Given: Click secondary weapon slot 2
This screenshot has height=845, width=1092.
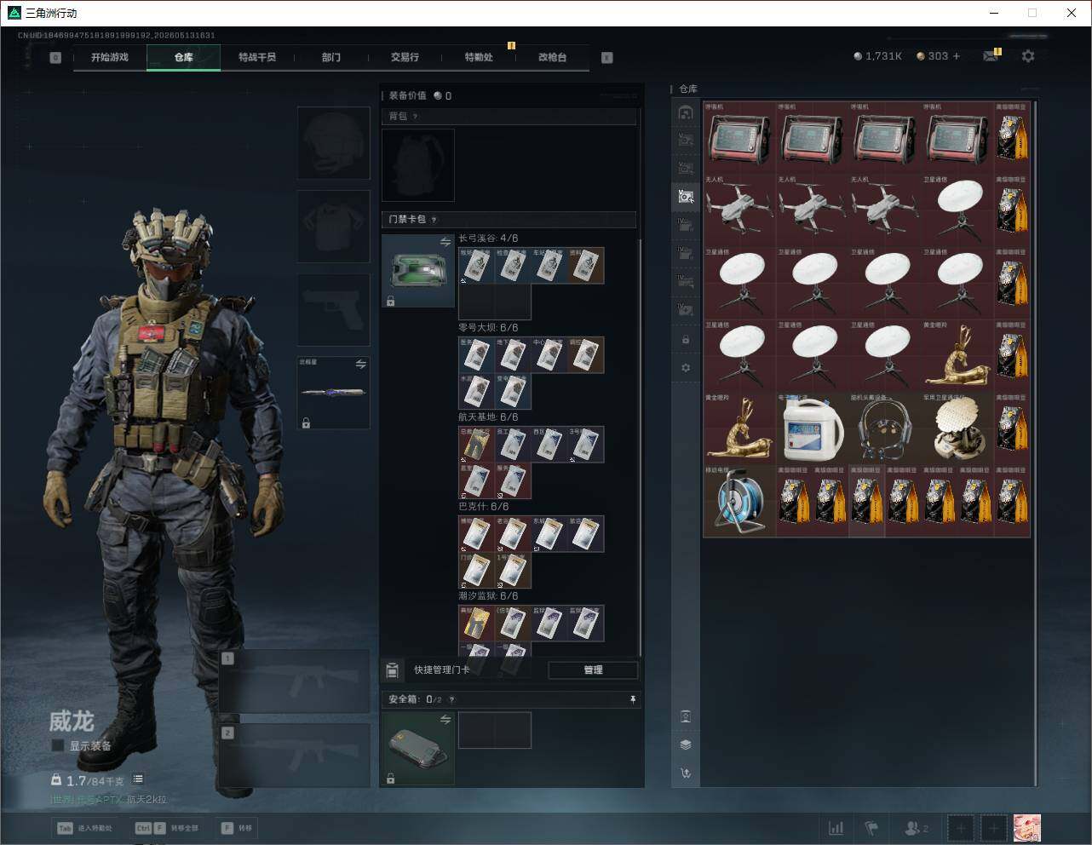Looking at the screenshot, I should 295,756.
